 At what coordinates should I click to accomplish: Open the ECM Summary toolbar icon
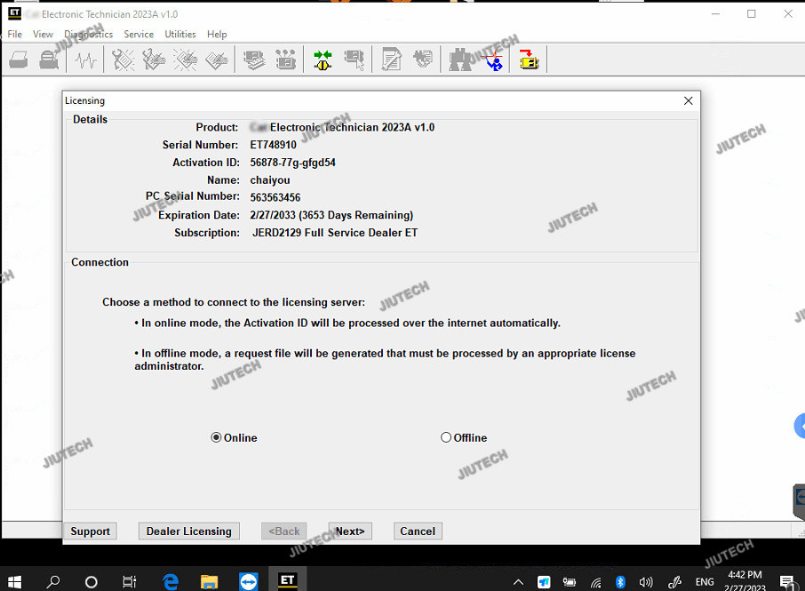[253, 60]
